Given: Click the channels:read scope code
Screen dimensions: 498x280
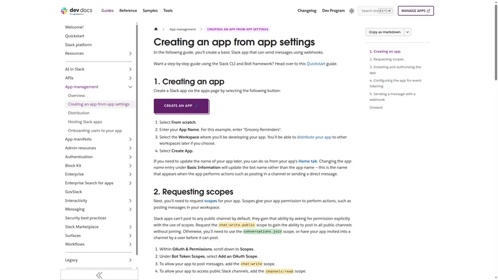Looking at the screenshot, I should click(280, 271).
